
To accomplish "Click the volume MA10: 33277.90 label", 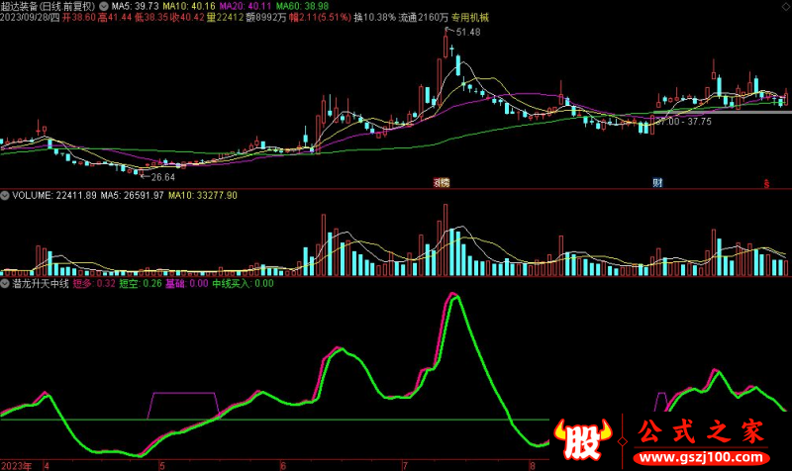I will 203,195.
